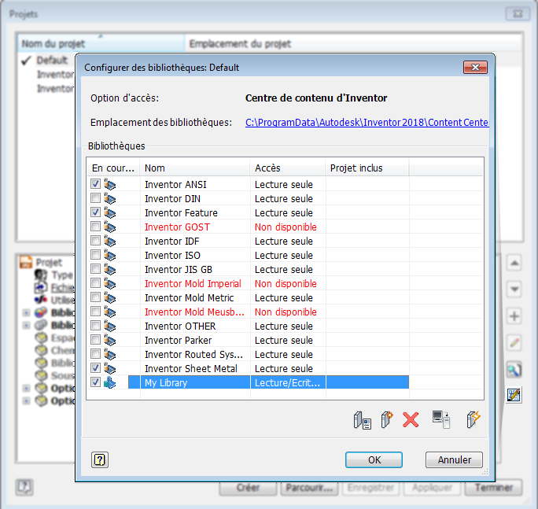The height and width of the screenshot is (509, 538).
Task: Click the Inventor Parker library icon
Action: [x=110, y=340]
